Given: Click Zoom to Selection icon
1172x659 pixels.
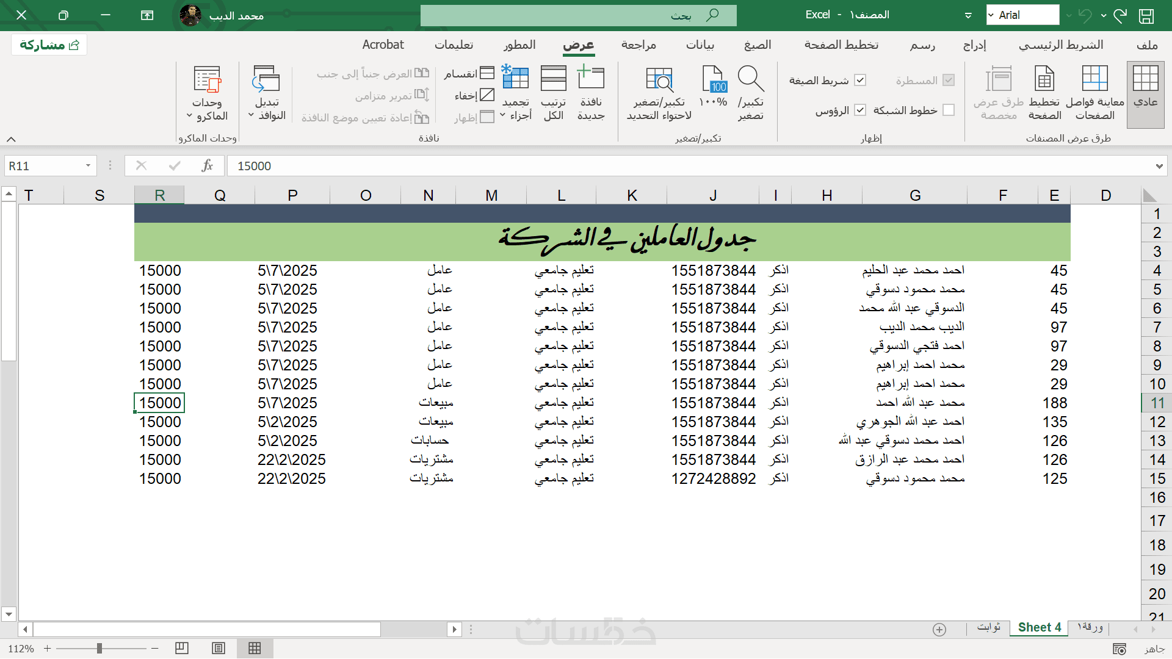Looking at the screenshot, I should tap(659, 79).
